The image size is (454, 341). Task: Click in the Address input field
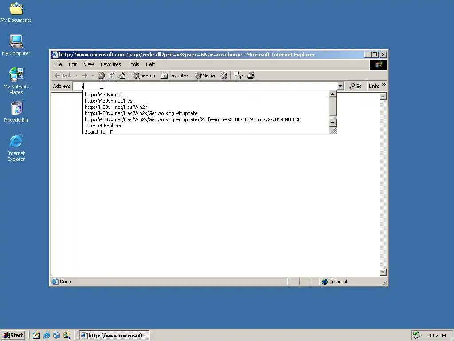[205, 86]
